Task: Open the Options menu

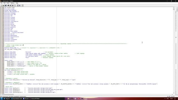Action: (13, 3)
